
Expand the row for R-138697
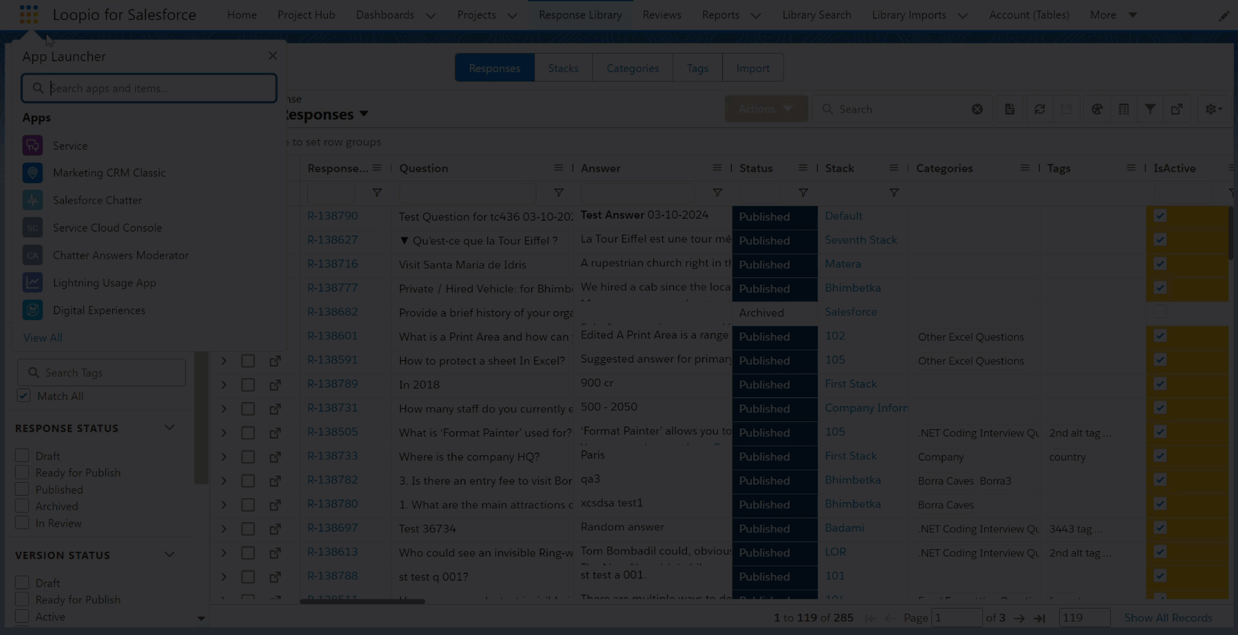pyautogui.click(x=223, y=529)
